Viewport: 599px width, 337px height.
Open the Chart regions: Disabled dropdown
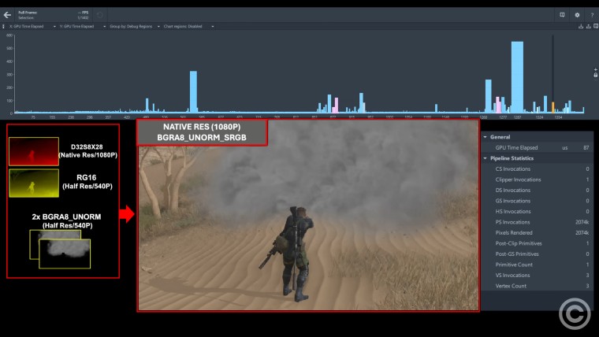186,26
